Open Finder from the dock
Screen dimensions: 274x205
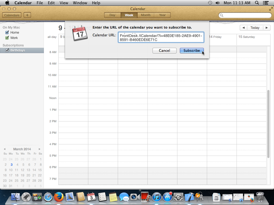pos(16,197)
